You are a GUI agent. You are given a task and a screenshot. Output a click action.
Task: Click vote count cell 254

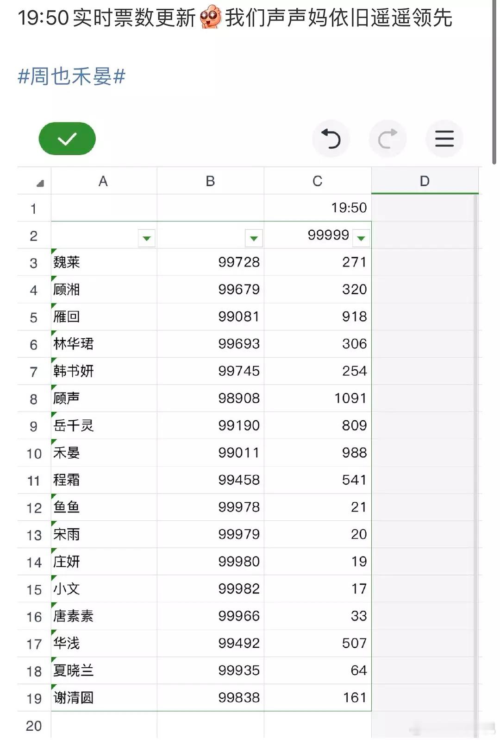[318, 371]
